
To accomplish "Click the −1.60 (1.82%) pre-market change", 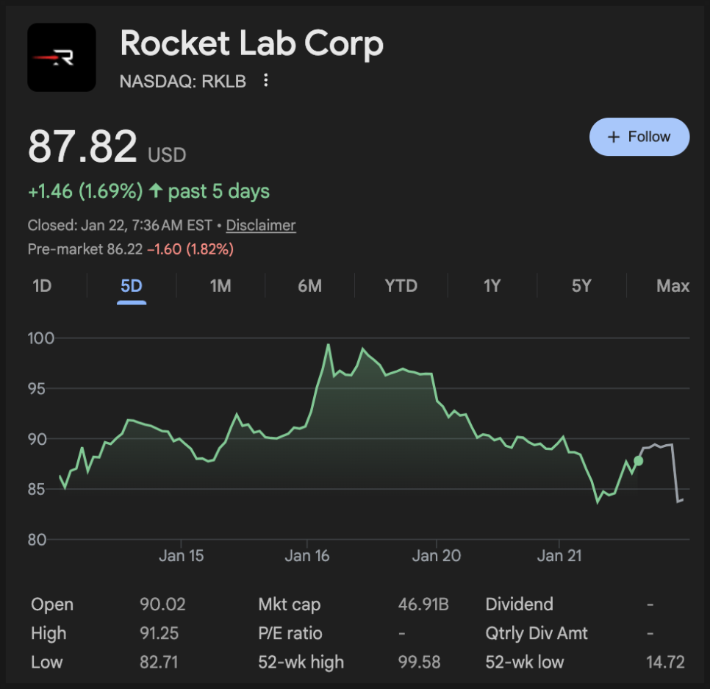I will tap(190, 249).
